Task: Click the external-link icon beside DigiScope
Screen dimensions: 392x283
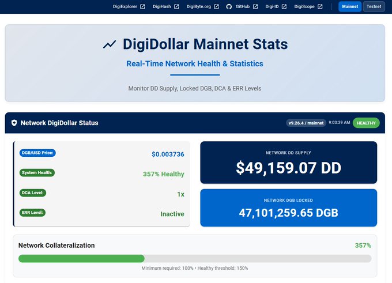Action: (320, 6)
